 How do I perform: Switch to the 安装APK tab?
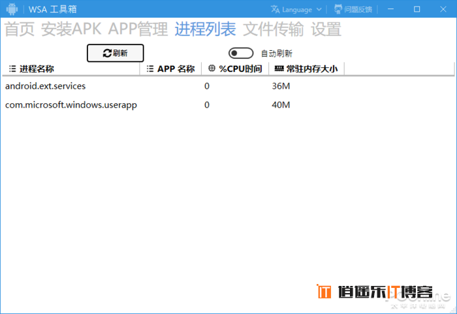pos(71,29)
